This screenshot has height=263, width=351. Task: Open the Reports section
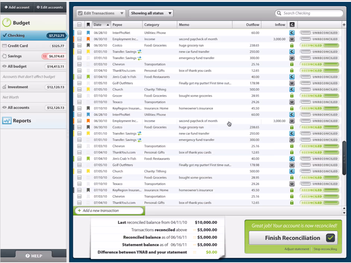[34, 121]
